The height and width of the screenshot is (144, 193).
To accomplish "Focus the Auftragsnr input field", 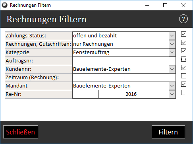I will click(x=124, y=61).
